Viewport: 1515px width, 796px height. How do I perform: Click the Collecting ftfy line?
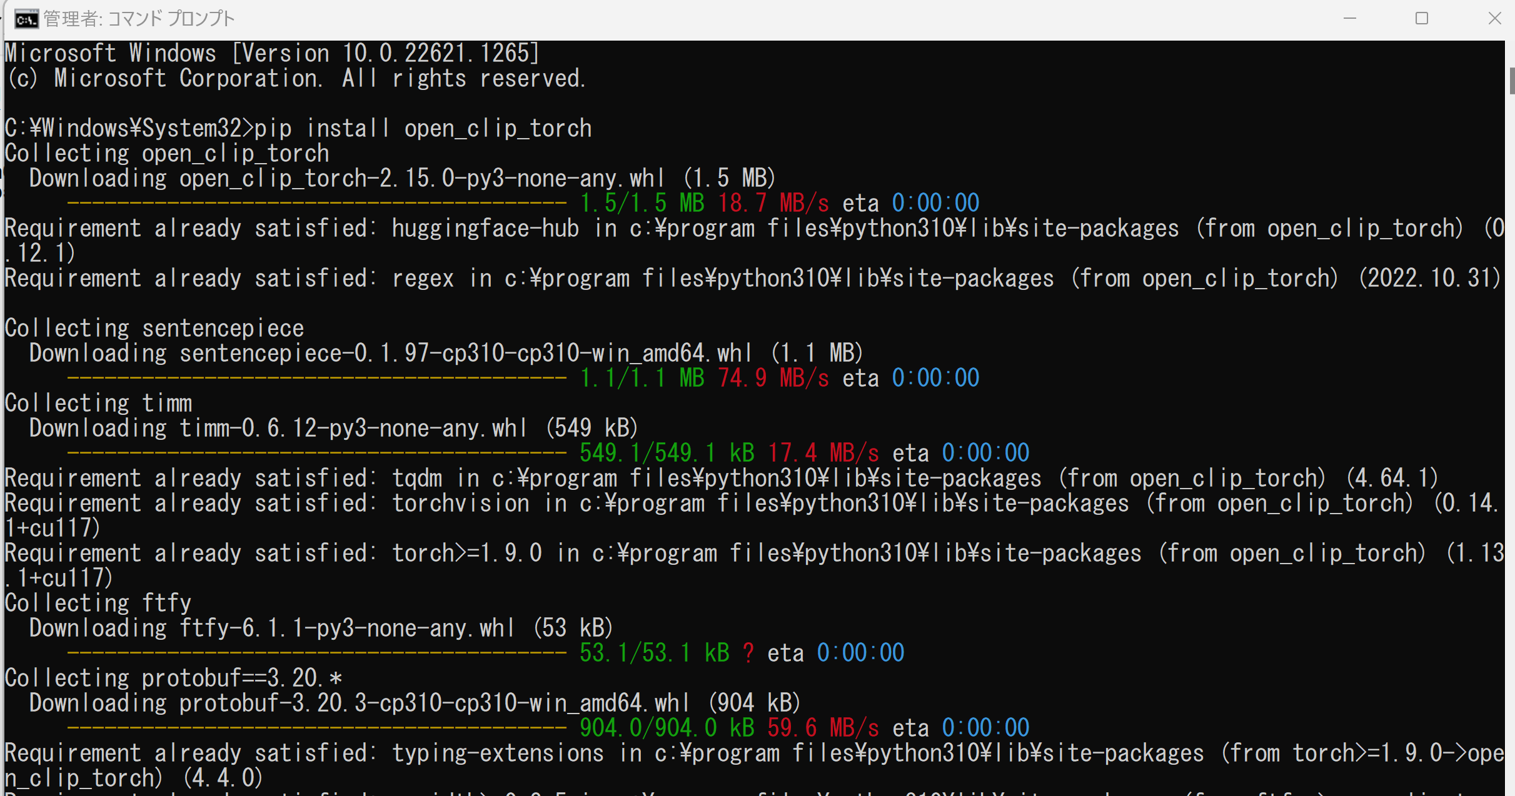coord(98,603)
